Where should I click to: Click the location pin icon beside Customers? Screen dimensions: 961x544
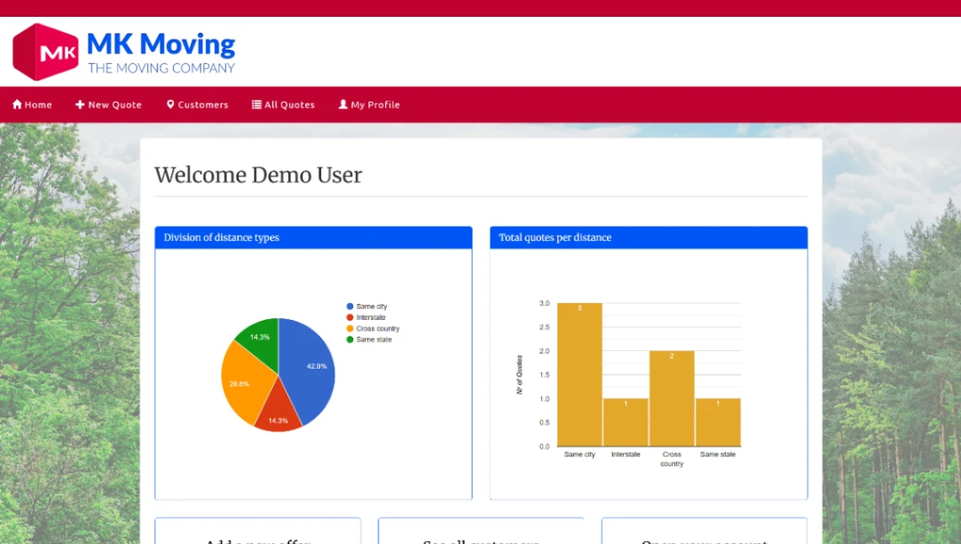[x=170, y=104]
